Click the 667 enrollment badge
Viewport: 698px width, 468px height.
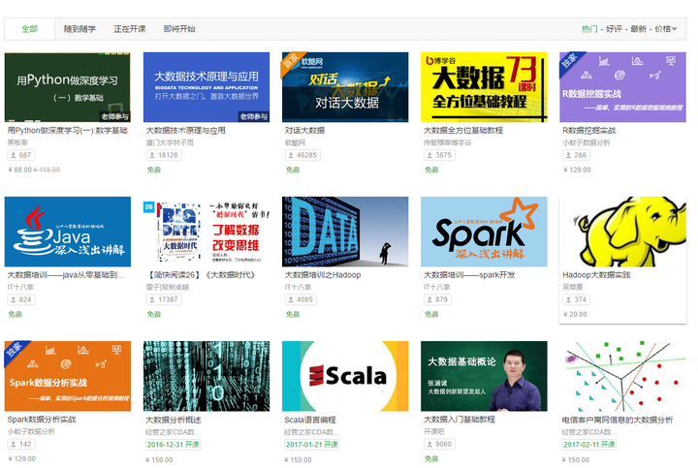coord(21,155)
